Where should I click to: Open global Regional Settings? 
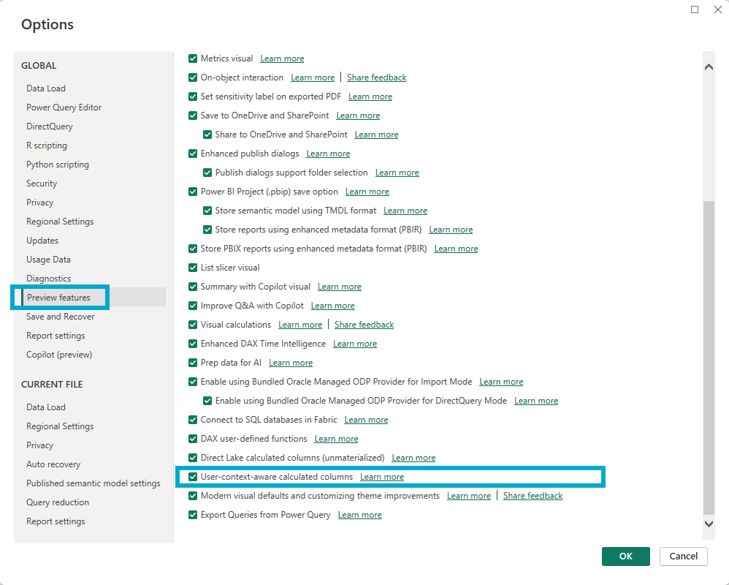pyautogui.click(x=60, y=222)
